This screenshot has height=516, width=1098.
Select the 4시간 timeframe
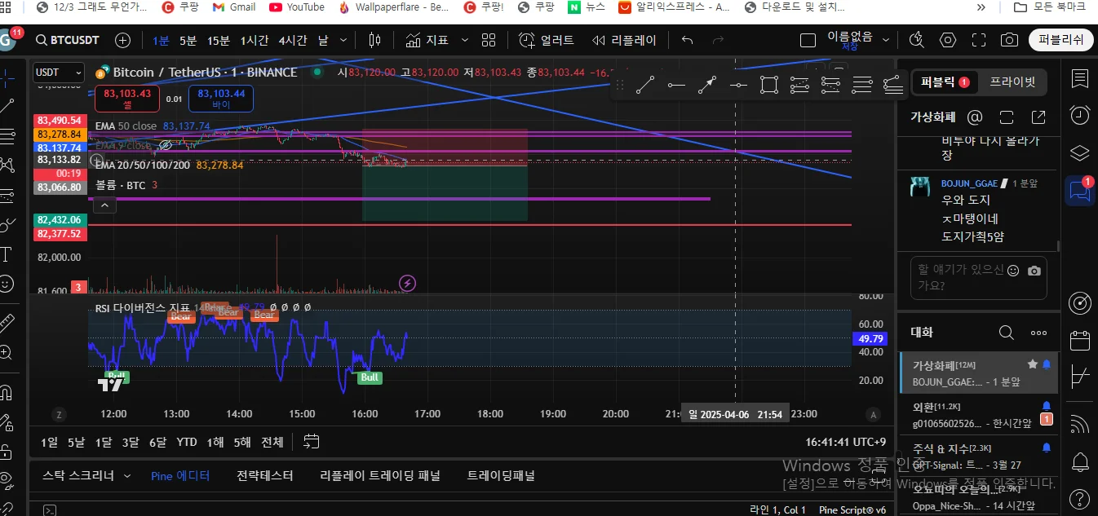[x=293, y=40]
